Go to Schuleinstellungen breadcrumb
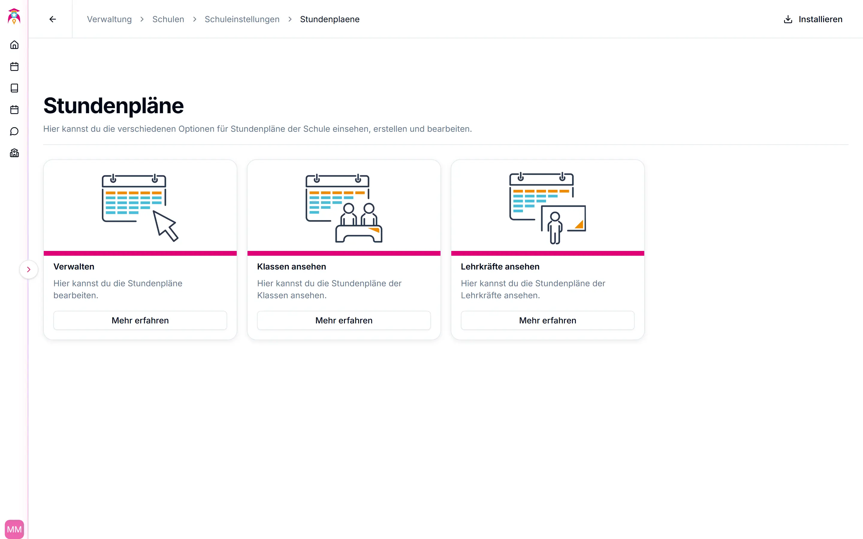The height and width of the screenshot is (539, 863). [x=242, y=19]
